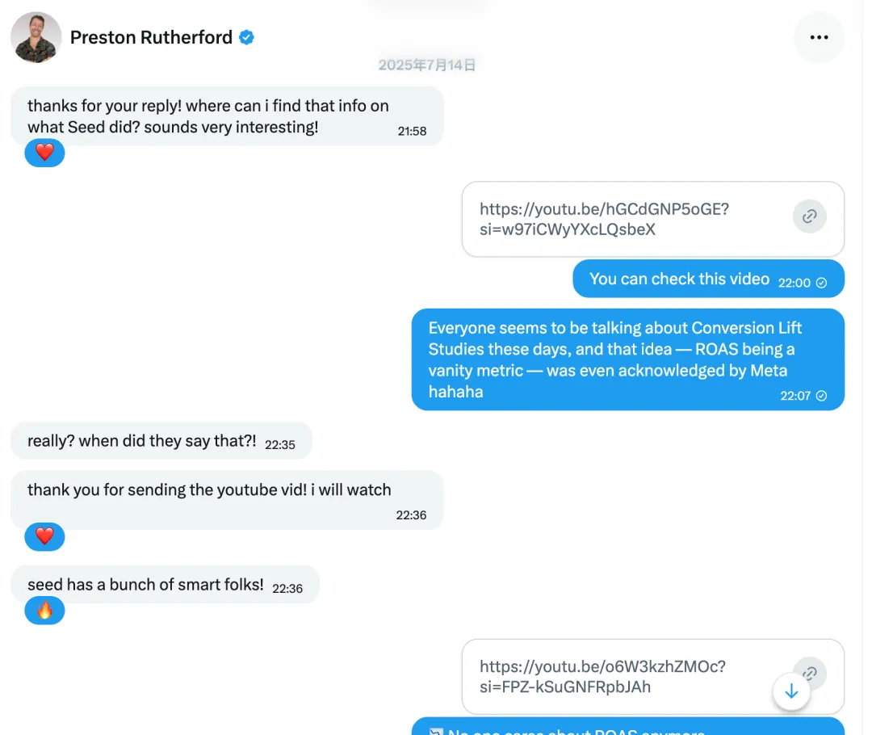The width and height of the screenshot is (872, 735).
Task: Click heart reaction under Seed info message
Action: click(x=44, y=152)
